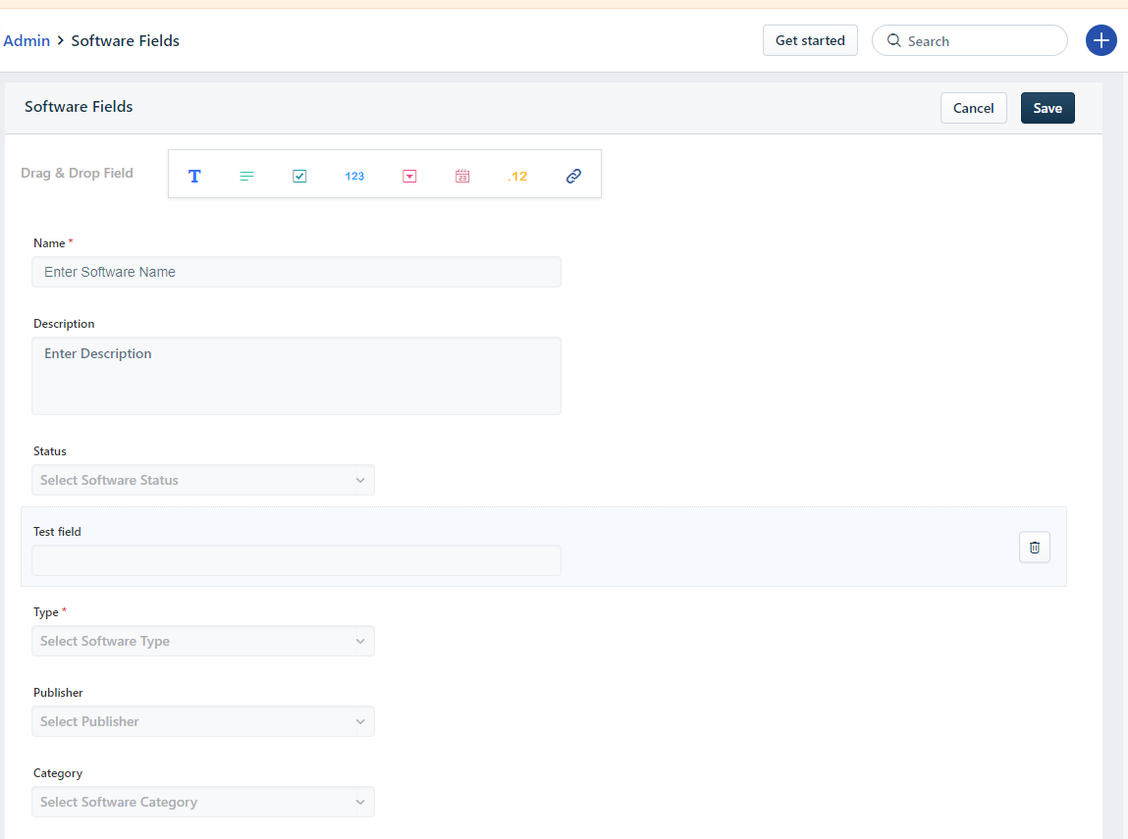Click the Get started button
1128x839 pixels.
(810, 40)
